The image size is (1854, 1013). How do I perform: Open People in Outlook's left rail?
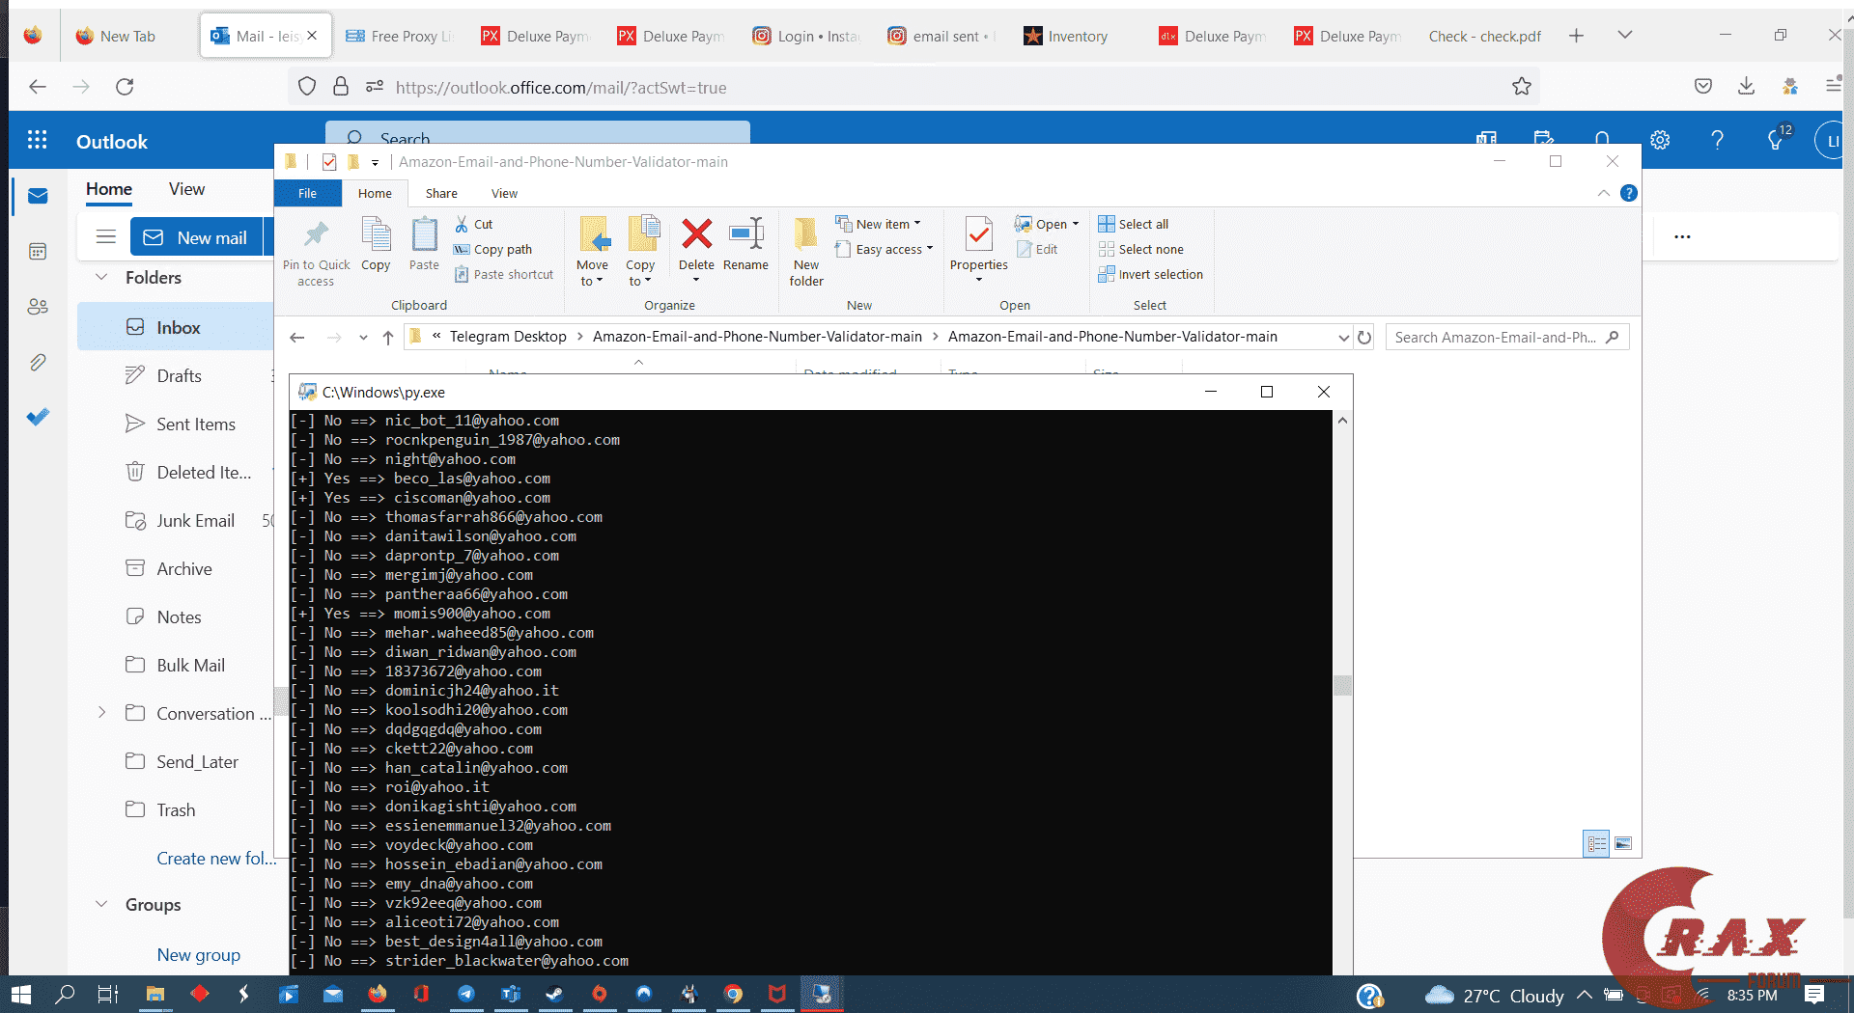tap(38, 307)
